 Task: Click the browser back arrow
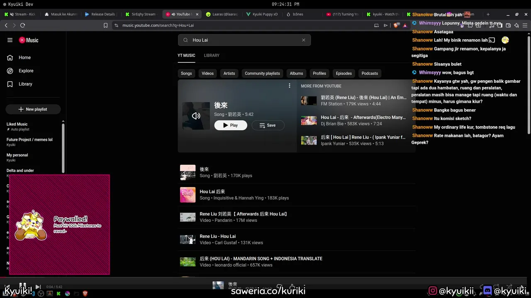pos(6,25)
